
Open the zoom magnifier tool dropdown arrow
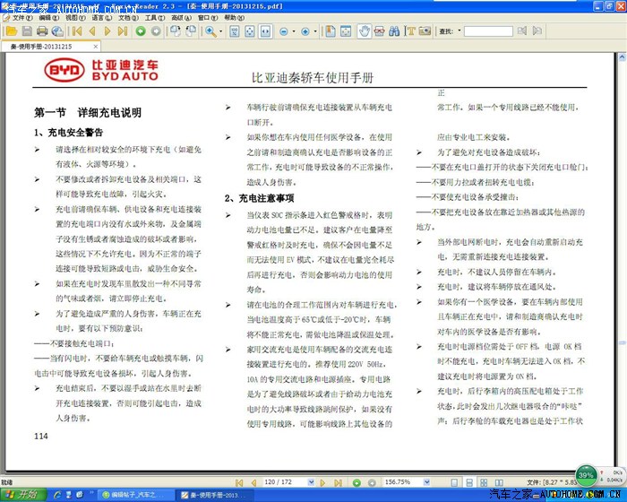221,30
